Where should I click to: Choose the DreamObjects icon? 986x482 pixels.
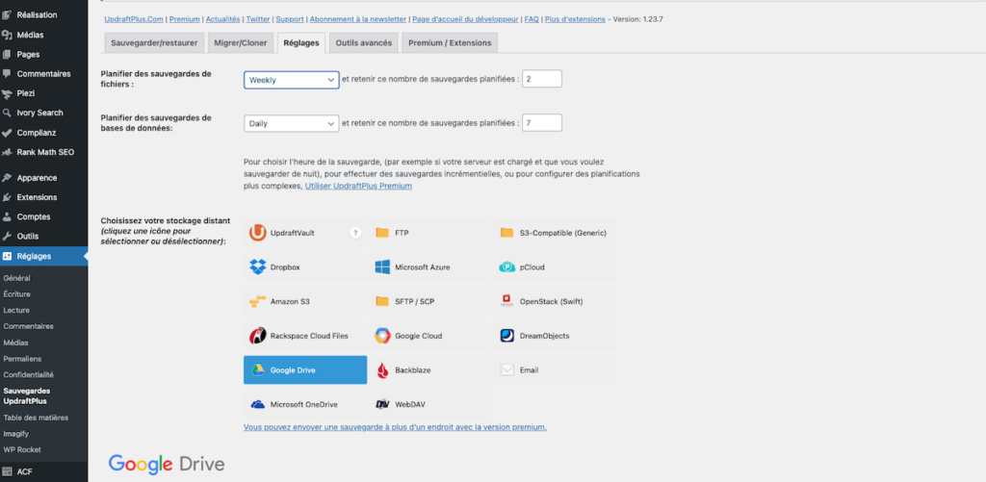506,336
